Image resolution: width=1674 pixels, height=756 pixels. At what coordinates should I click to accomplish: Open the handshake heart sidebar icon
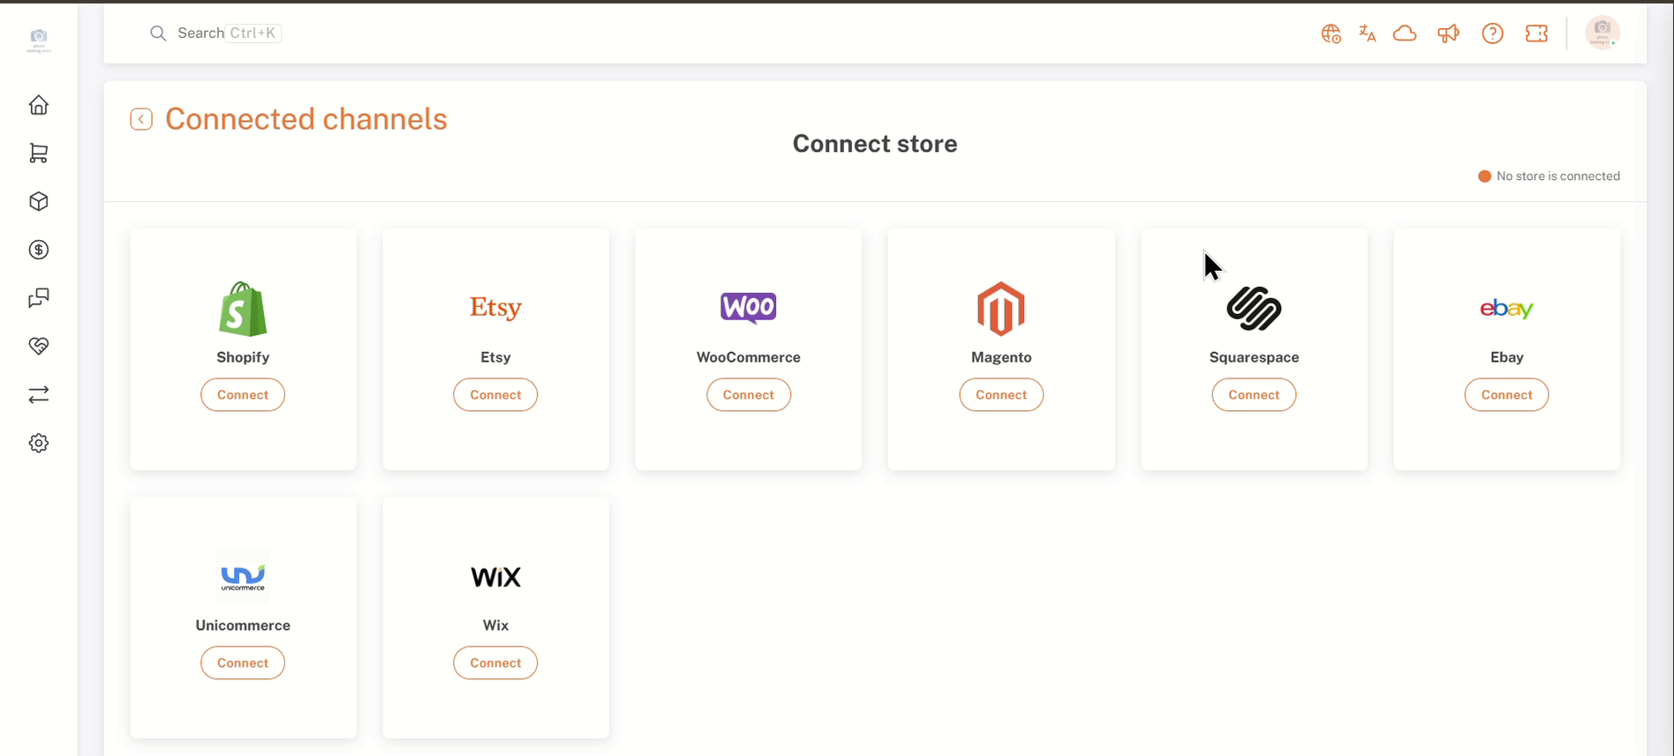pyautogui.click(x=39, y=346)
